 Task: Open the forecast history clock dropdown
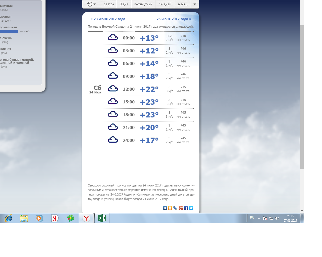point(92,4)
